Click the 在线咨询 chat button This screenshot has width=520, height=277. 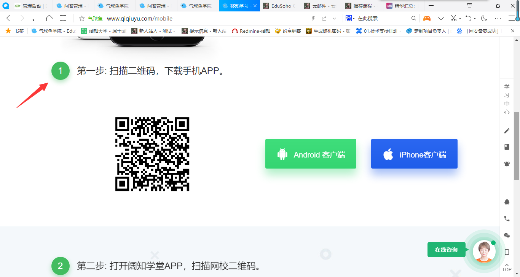click(x=446, y=250)
